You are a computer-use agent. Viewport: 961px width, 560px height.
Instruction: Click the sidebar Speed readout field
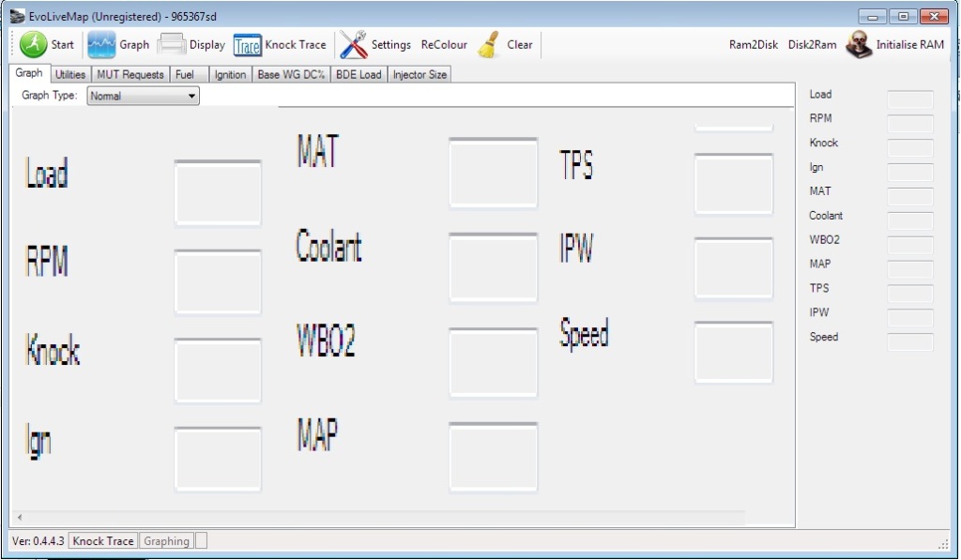click(x=910, y=341)
